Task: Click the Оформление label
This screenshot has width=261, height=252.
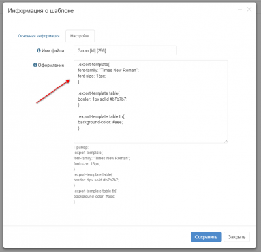Action: tap(51, 65)
